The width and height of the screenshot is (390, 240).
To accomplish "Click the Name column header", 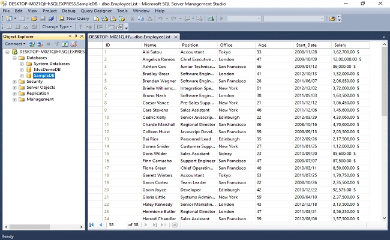I will click(160, 45).
